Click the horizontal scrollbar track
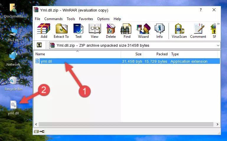Image resolution: width=227 pixels, height=141 pixels. (126, 124)
